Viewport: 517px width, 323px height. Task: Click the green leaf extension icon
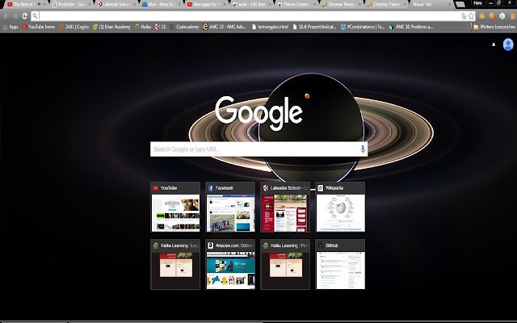pos(502,16)
